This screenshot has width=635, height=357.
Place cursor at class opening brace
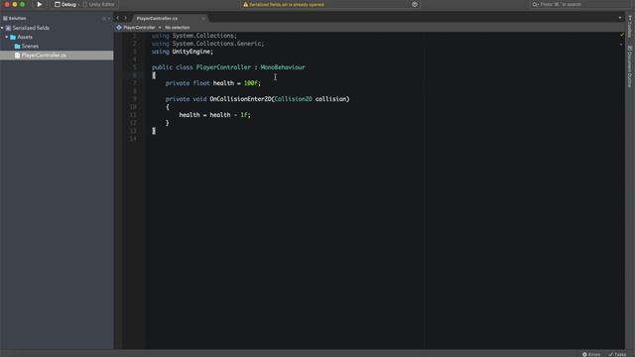[154, 75]
